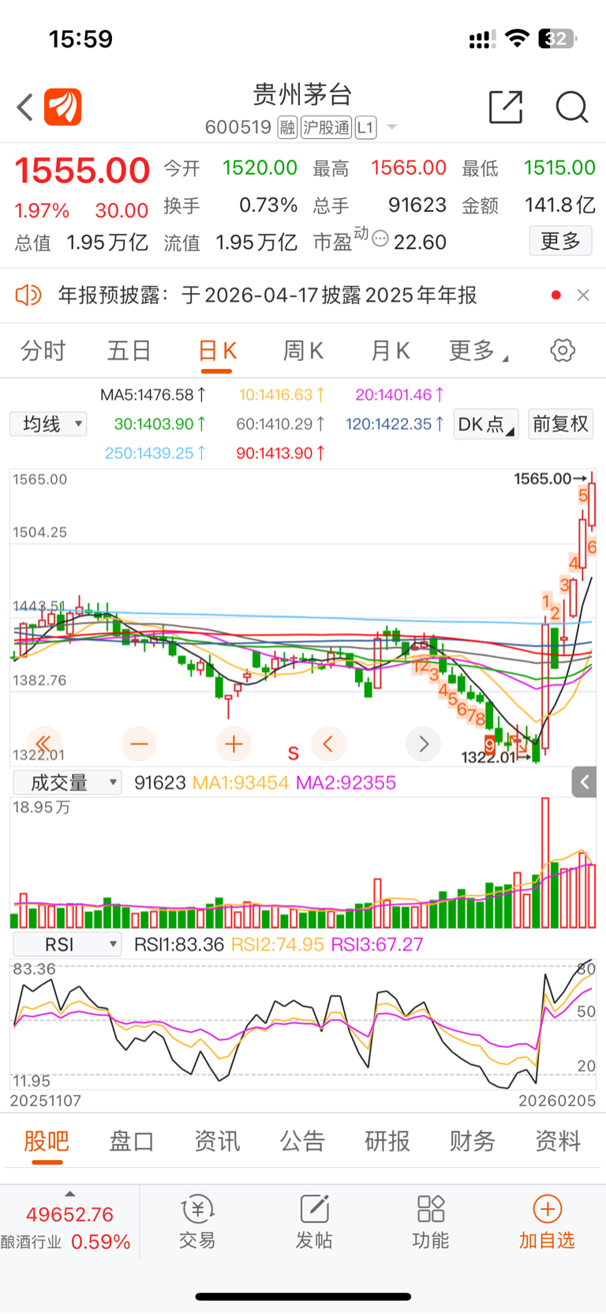
Task: Open the 均线 indicator dropdown
Action: (x=48, y=424)
